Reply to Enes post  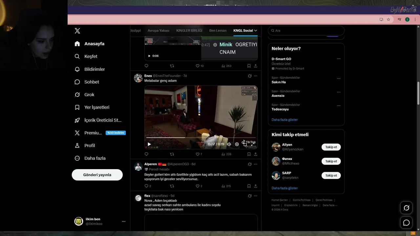point(146,154)
